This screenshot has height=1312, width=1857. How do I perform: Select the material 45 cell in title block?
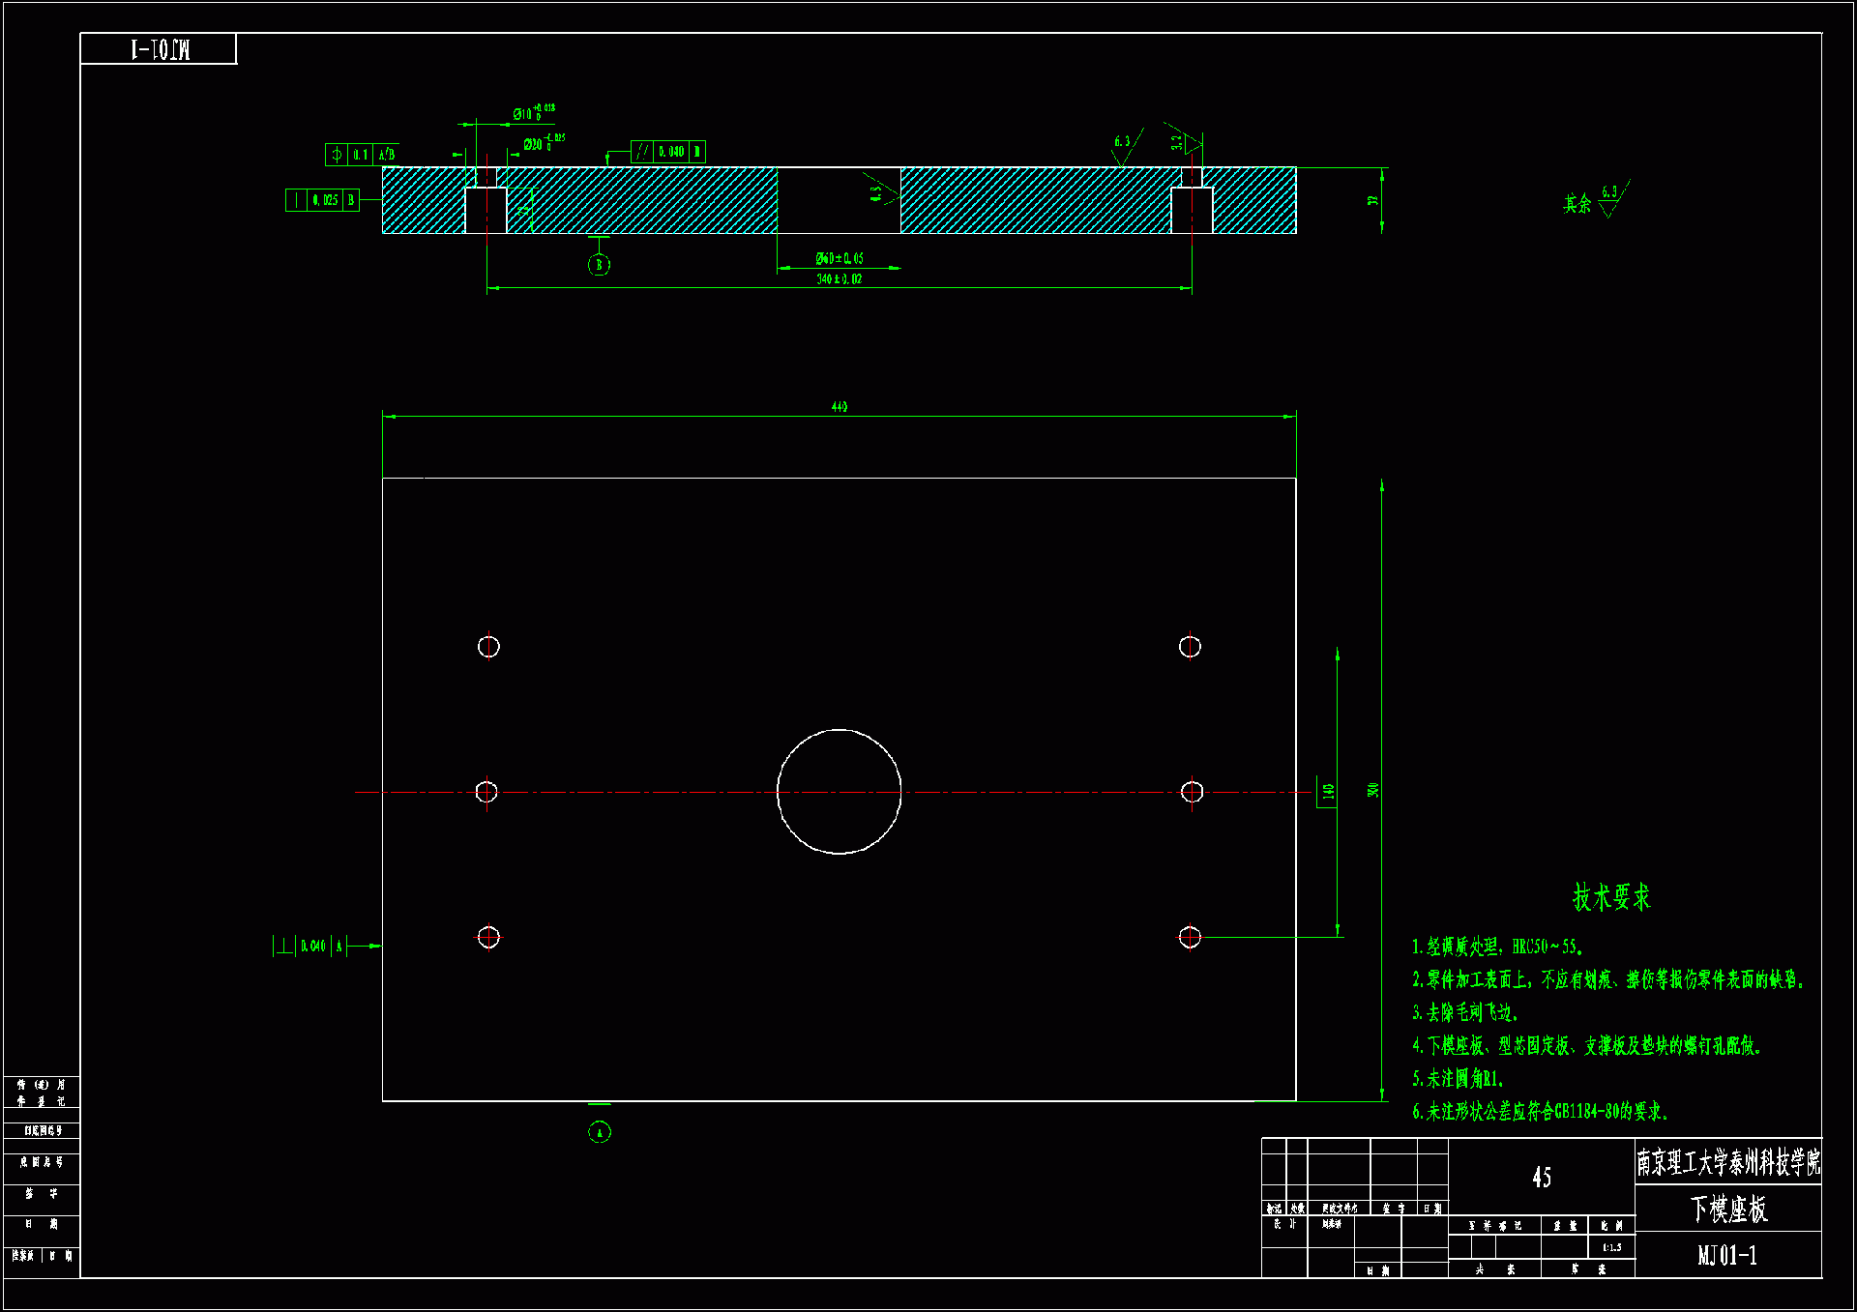coord(1541,1178)
